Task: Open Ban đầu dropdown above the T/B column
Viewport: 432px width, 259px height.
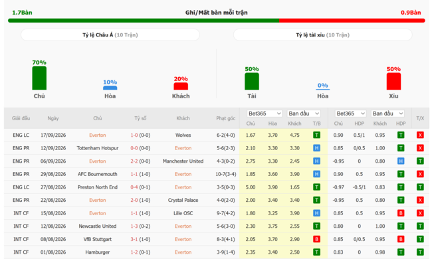Action: click(304, 114)
